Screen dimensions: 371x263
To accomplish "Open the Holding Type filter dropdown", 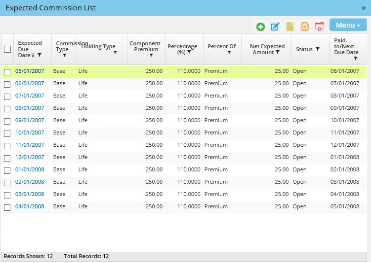I will coord(115,52).
